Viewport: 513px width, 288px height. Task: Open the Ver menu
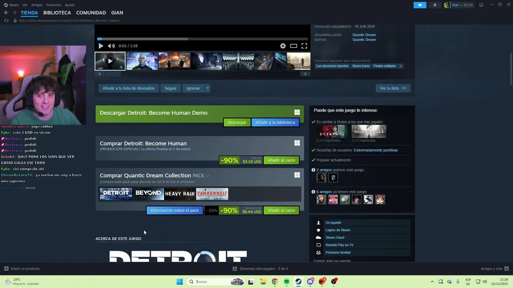[25, 5]
